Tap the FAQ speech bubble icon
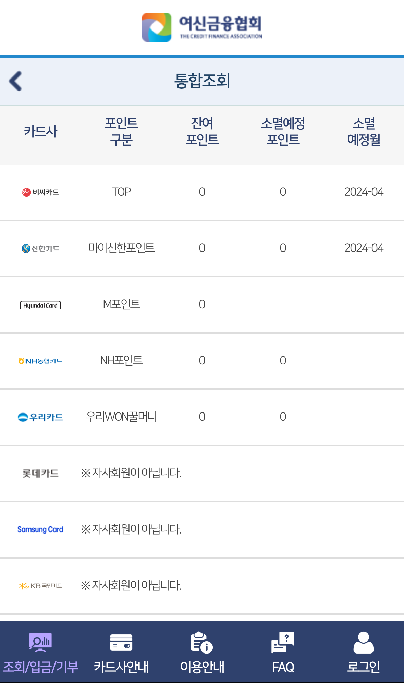Viewport: 404px width, 683px height. (x=283, y=642)
